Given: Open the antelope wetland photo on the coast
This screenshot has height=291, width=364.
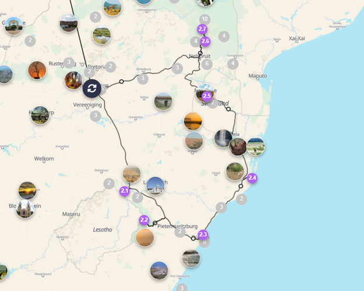Looking at the screenshot, I should tap(256, 147).
